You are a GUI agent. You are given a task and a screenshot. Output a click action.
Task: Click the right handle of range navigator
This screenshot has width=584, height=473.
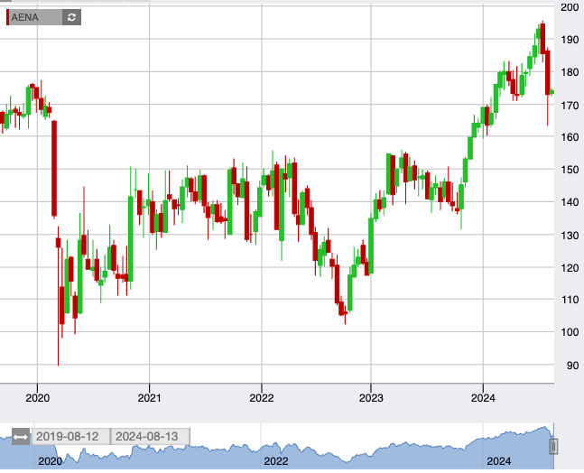553,446
